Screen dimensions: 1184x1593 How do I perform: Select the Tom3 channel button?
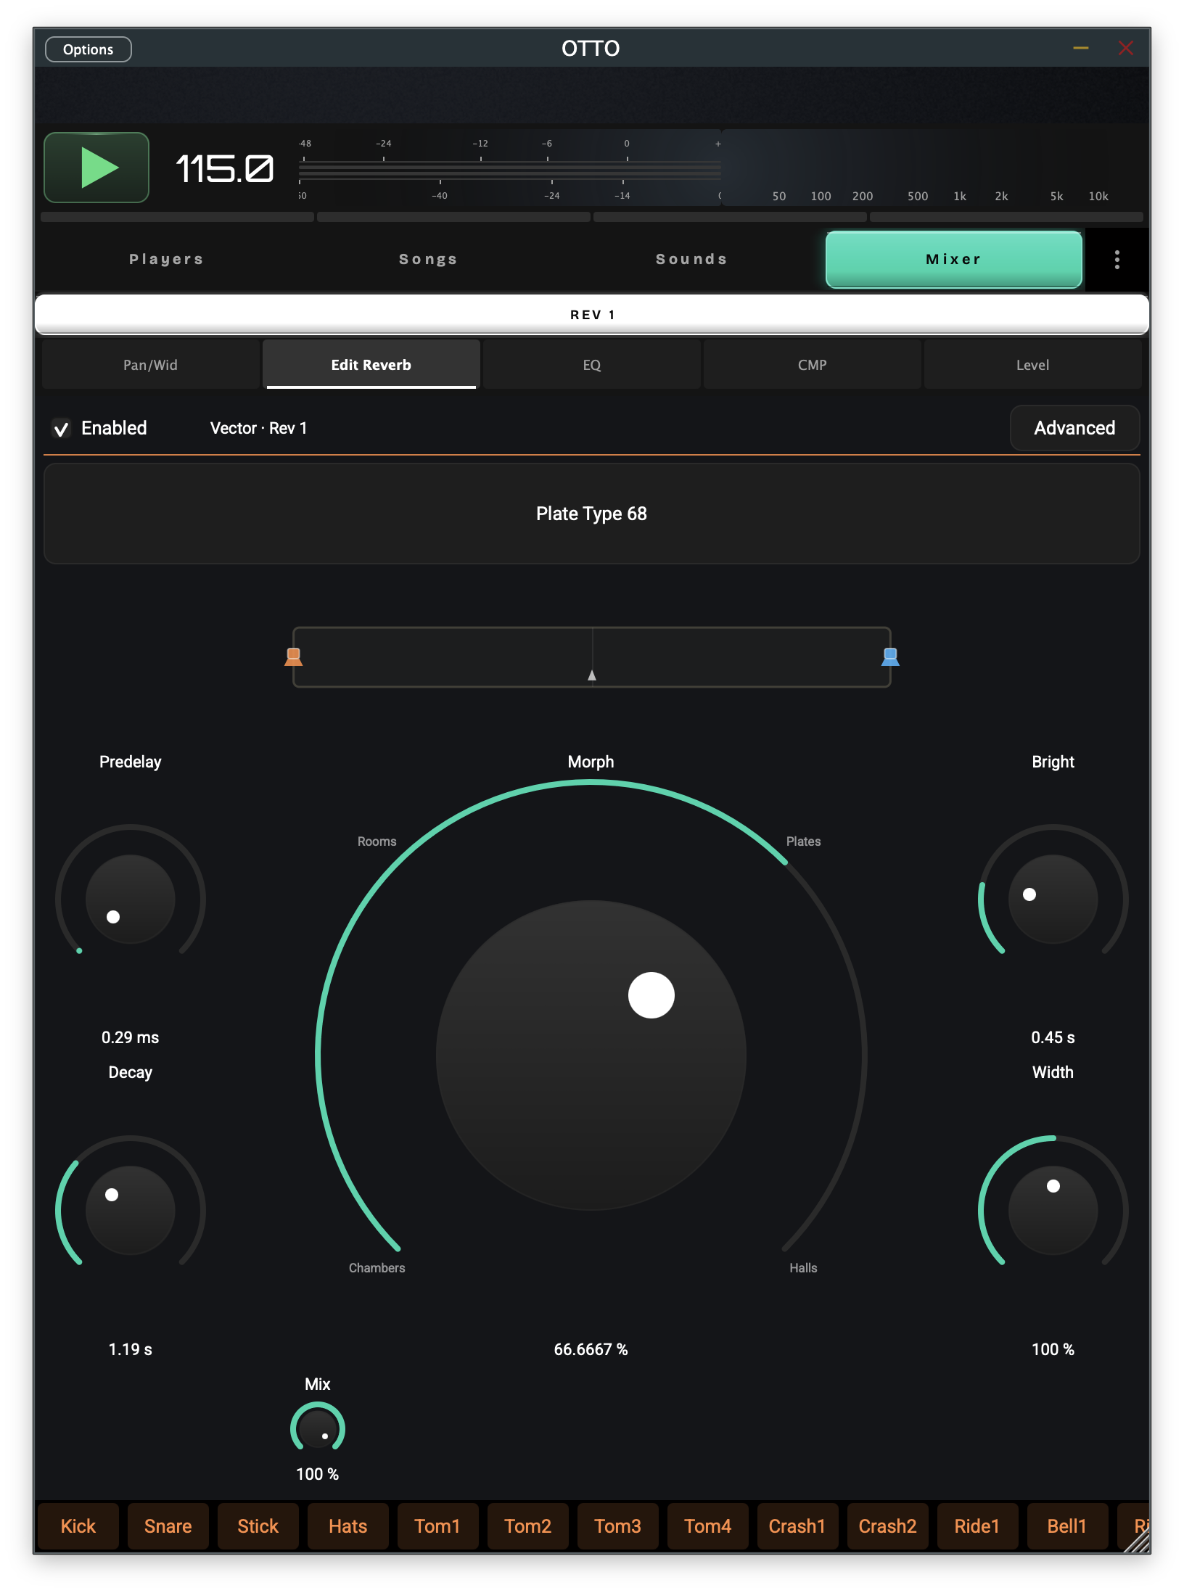(x=617, y=1526)
